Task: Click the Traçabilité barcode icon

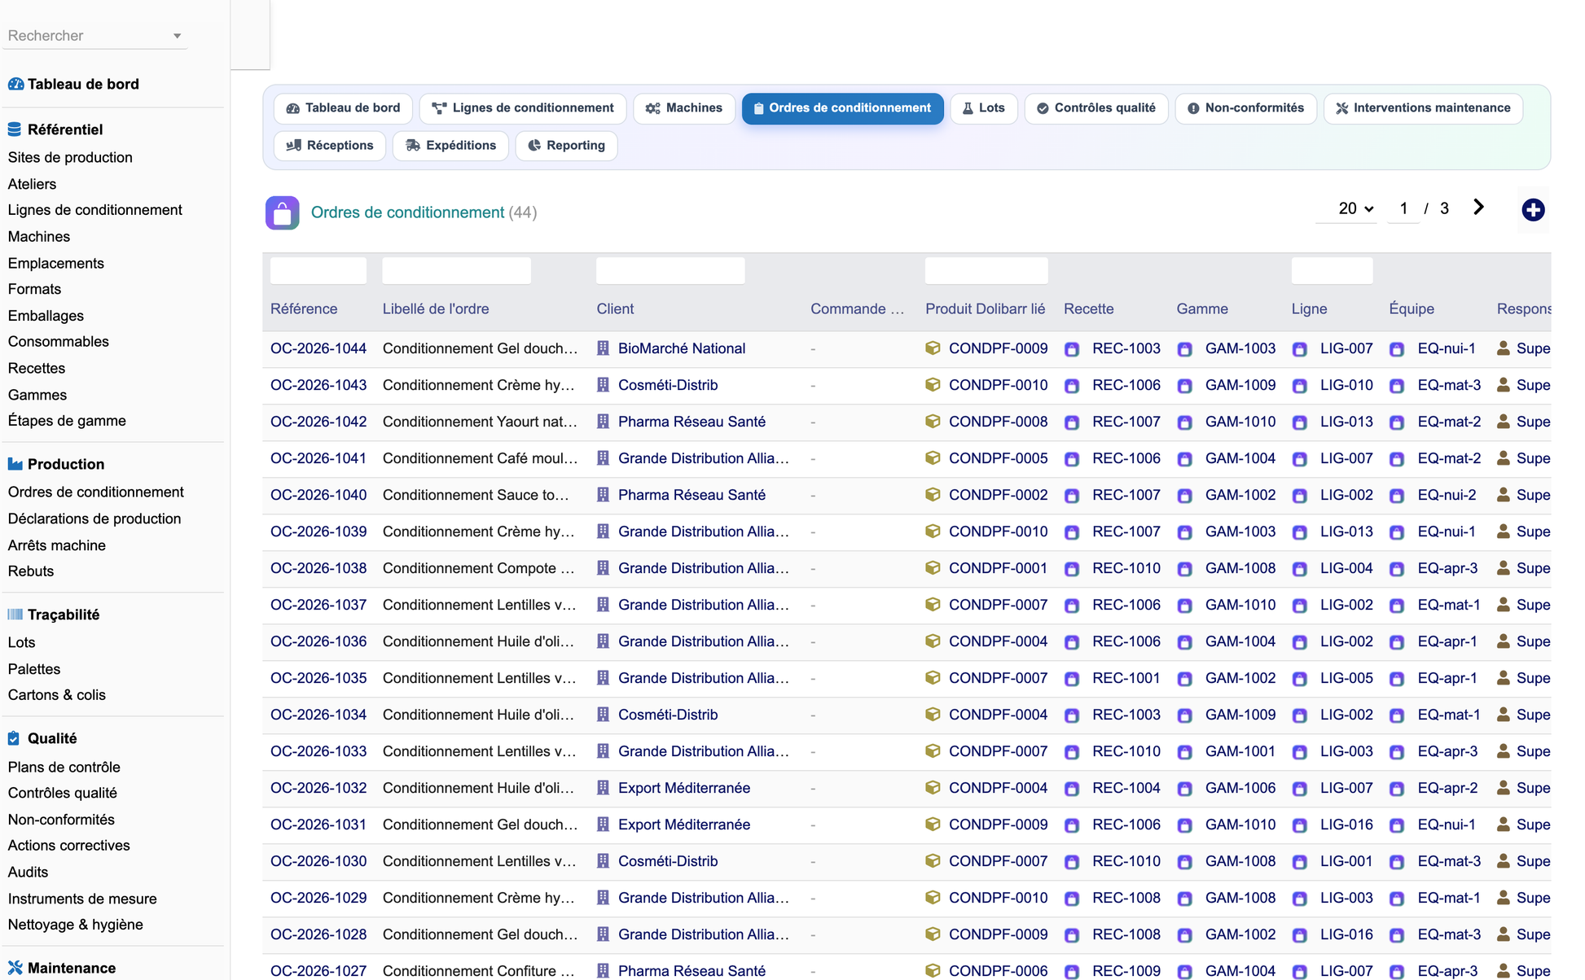Action: (15, 615)
